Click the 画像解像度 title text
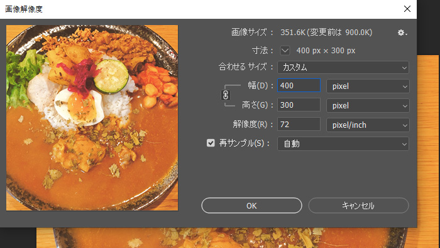The height and width of the screenshot is (248, 440). click(x=24, y=9)
